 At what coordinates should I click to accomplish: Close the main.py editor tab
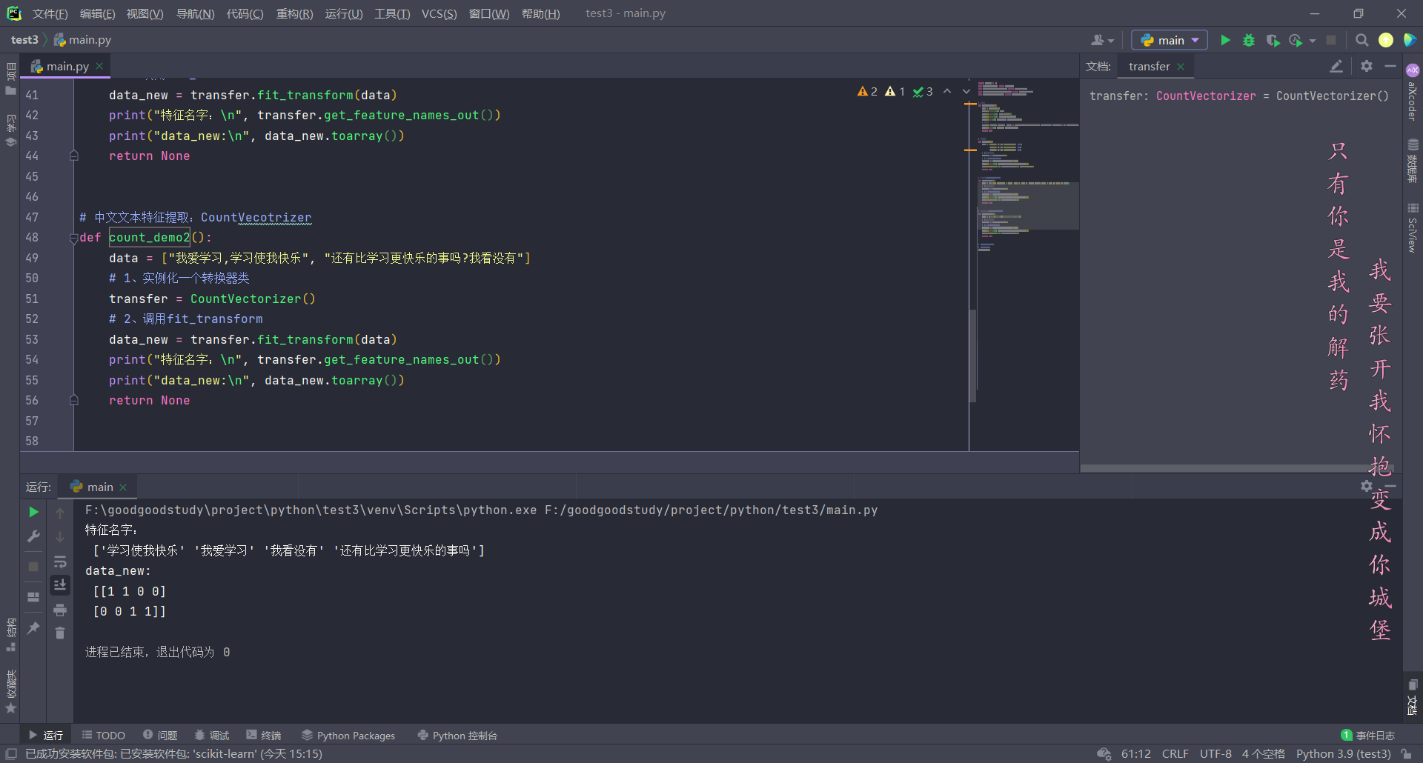click(x=99, y=66)
